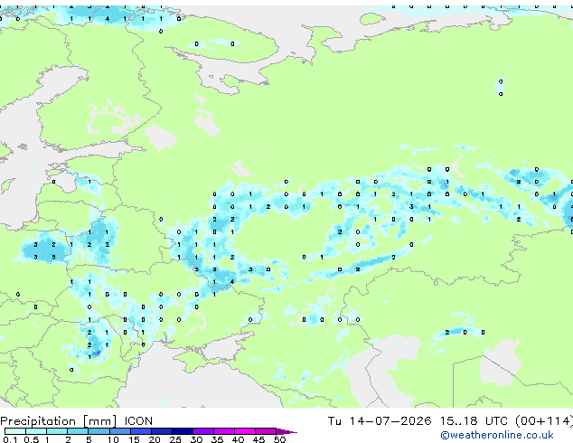Open the weatheronline.co.uk link
The width and height of the screenshot is (573, 443).
(x=497, y=435)
